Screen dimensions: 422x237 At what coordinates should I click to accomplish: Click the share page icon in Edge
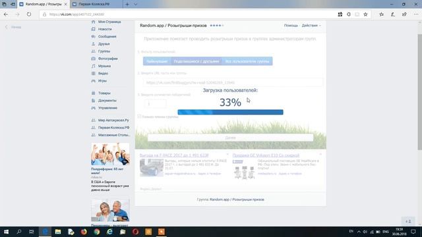pos(404,14)
